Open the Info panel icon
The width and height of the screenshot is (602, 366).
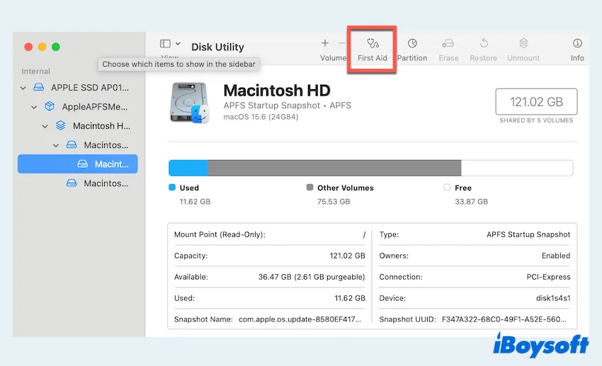pos(577,43)
